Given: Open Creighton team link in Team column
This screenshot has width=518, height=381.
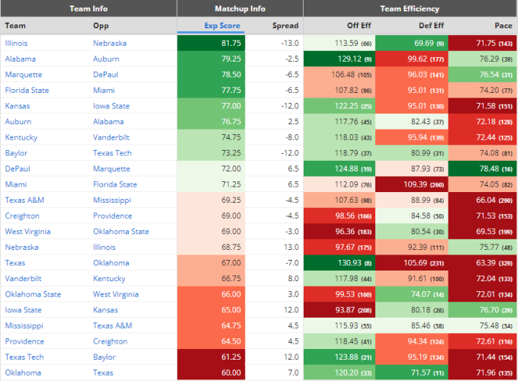Looking at the screenshot, I should (22, 216).
